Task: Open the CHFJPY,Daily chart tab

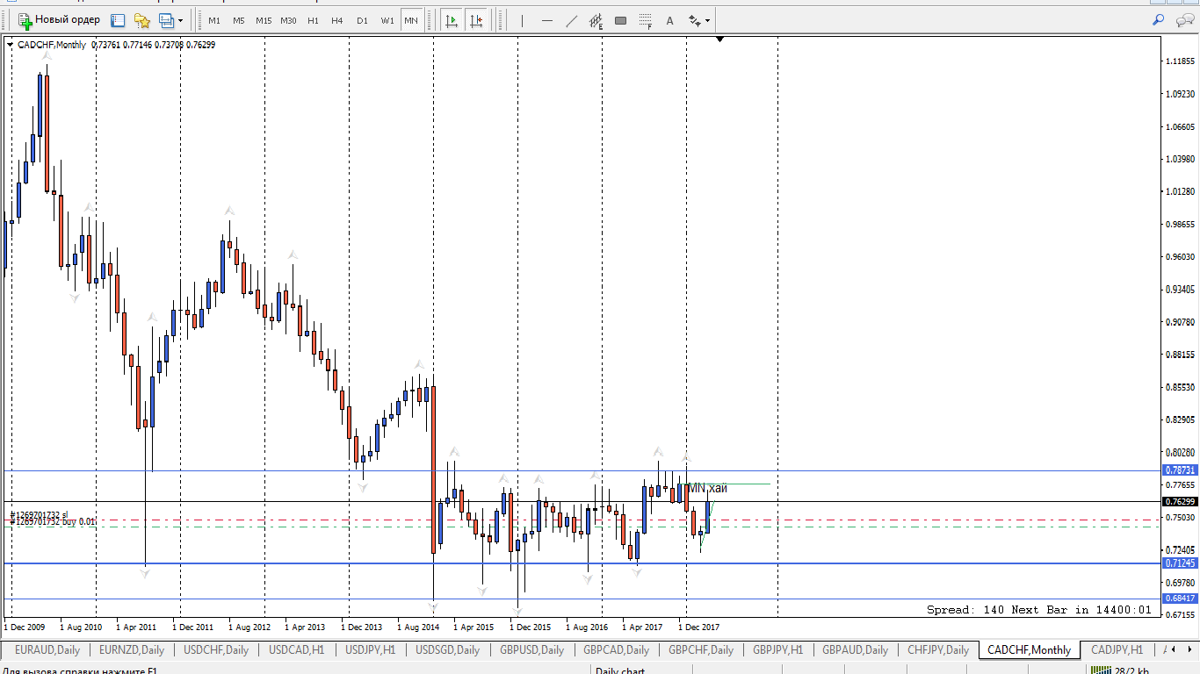Action: pyautogui.click(x=938, y=650)
